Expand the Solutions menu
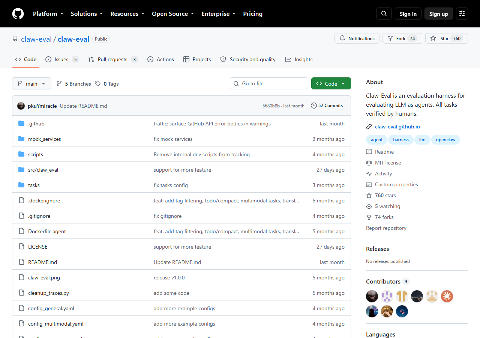480x338 pixels. click(x=87, y=14)
